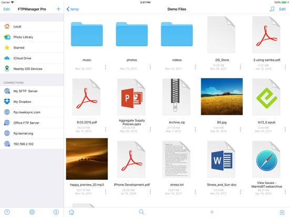Open Photo Library in sidebar
Image resolution: width=290 pixels, height=217 pixels.
point(32,37)
